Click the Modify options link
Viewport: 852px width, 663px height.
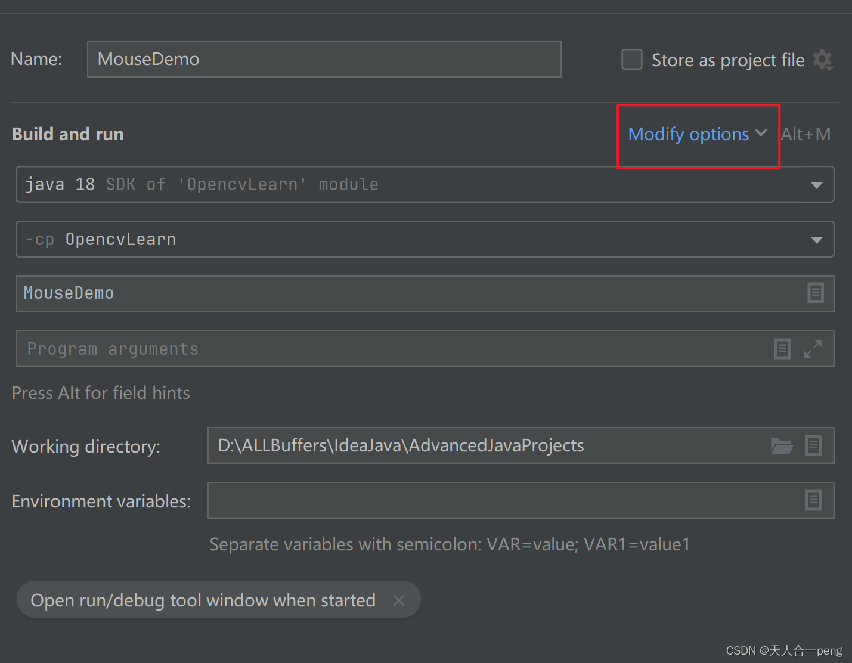click(689, 134)
